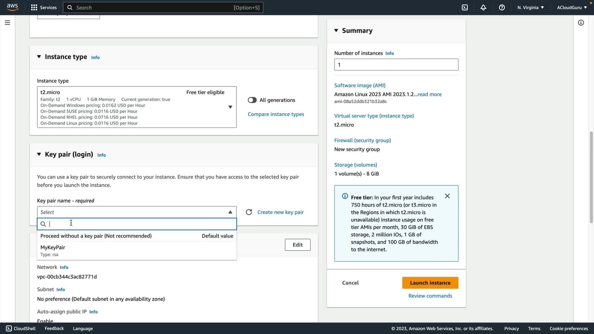Refresh the key pair list
The height and width of the screenshot is (334, 594).
(249, 212)
